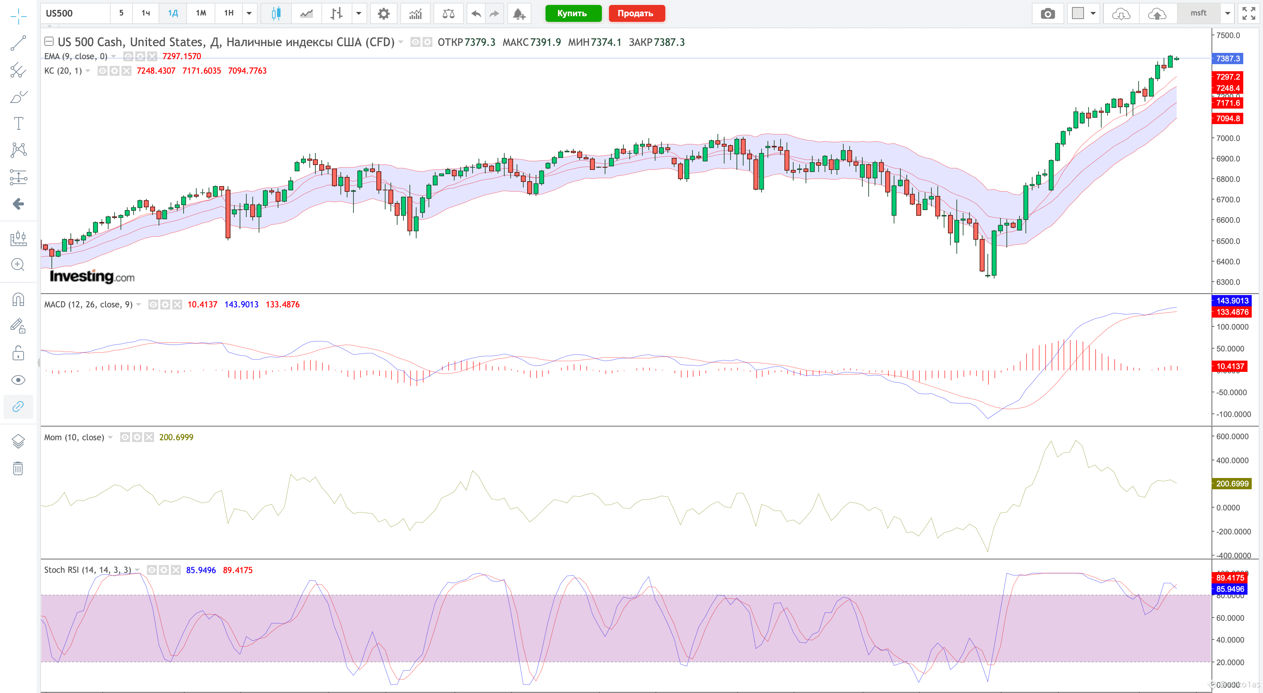
Task: Click the 7387.3 current price label
Action: click(x=1228, y=59)
